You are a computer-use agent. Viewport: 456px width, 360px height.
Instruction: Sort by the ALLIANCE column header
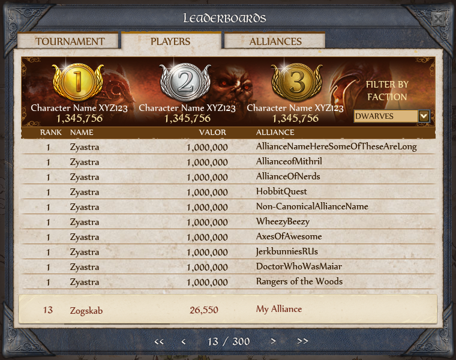click(275, 133)
